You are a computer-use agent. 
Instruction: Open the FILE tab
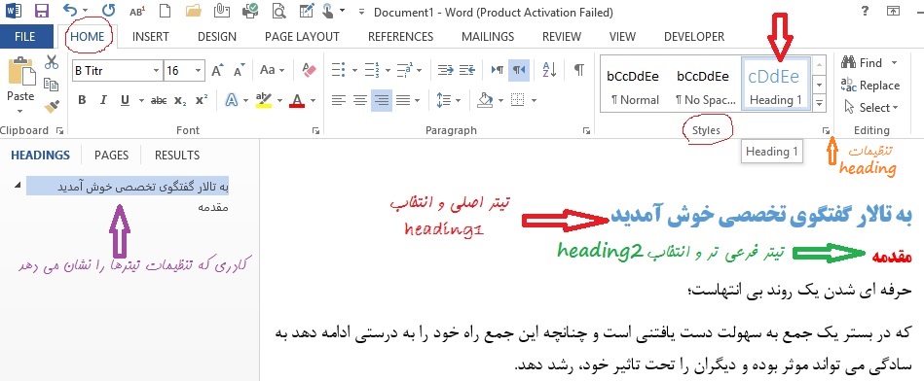tap(24, 37)
